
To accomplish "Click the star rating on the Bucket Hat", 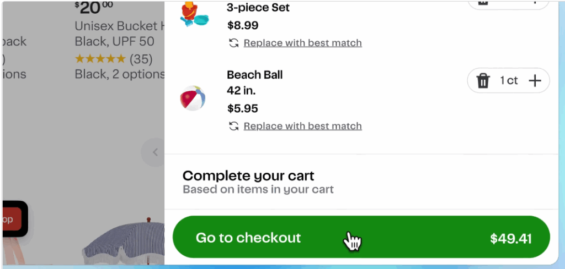I will click(100, 58).
